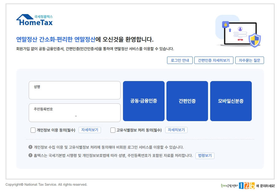Screen dimensions: 279x193
Task: View 자세히보기 for personal info consent
Action: 90,130
